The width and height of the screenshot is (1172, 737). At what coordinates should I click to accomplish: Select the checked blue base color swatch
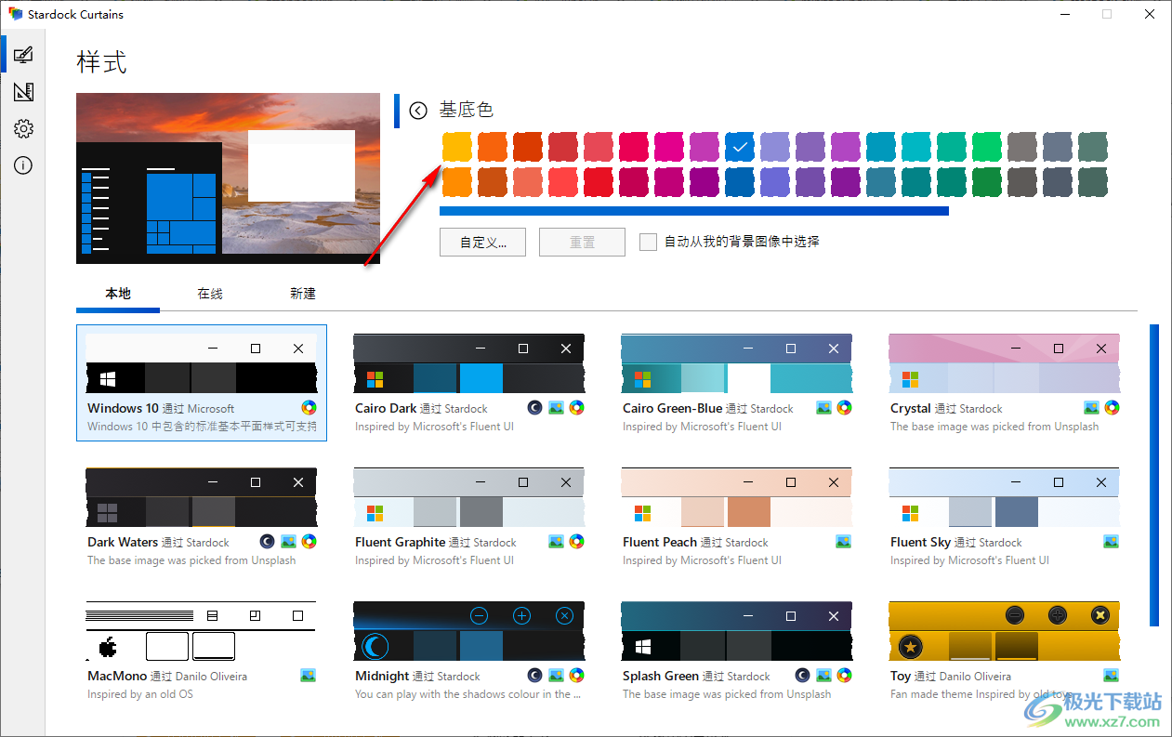point(740,147)
